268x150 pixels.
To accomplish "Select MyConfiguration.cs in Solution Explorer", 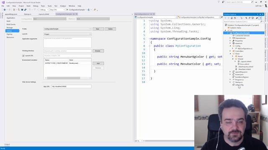I will click(x=245, y=48).
